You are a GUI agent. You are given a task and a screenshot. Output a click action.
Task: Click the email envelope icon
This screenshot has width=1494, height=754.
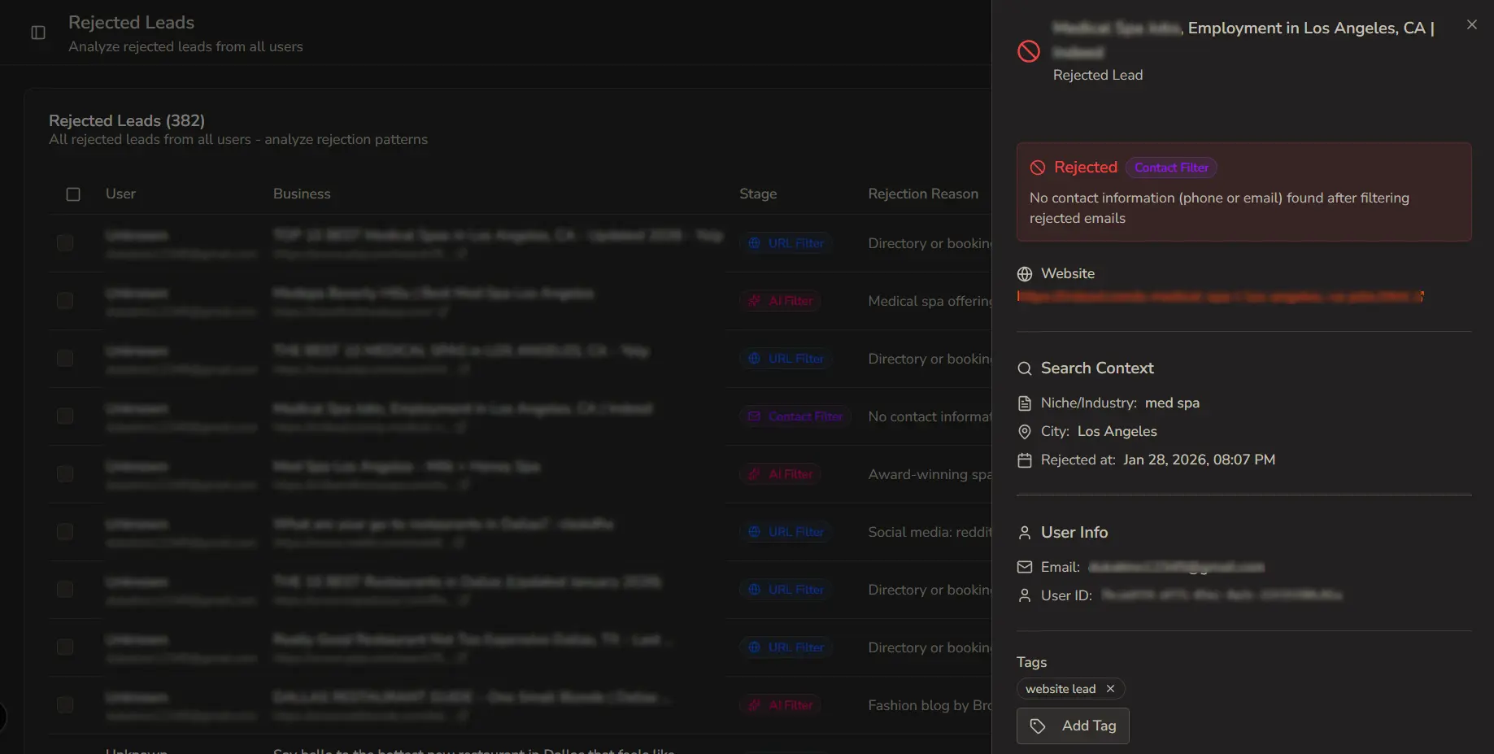coord(1025,567)
